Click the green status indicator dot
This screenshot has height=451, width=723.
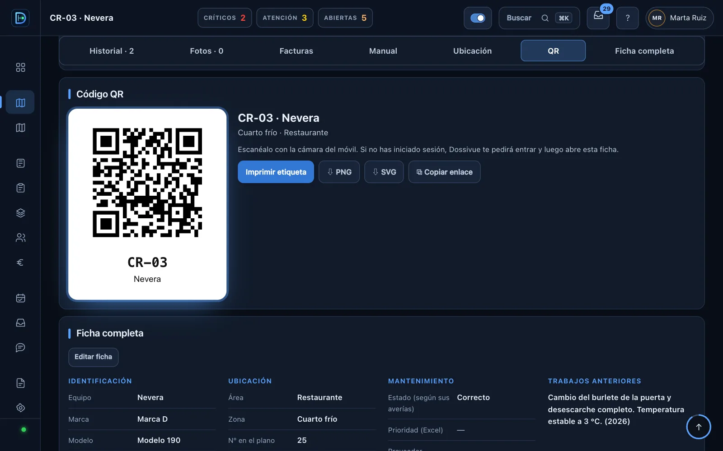click(23, 430)
